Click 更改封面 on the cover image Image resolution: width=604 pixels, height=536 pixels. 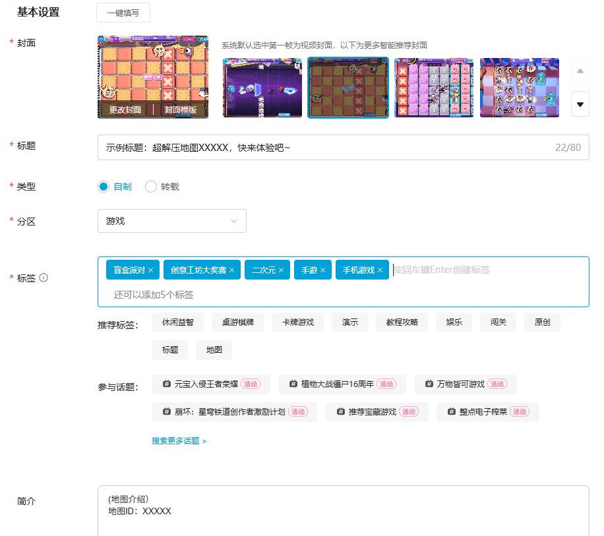click(x=125, y=109)
